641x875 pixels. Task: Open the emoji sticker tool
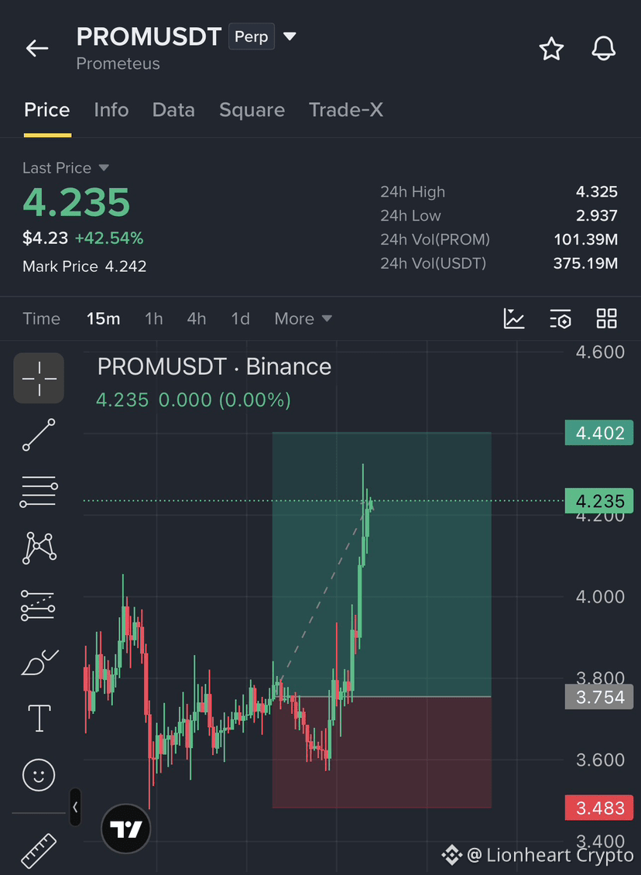39,775
